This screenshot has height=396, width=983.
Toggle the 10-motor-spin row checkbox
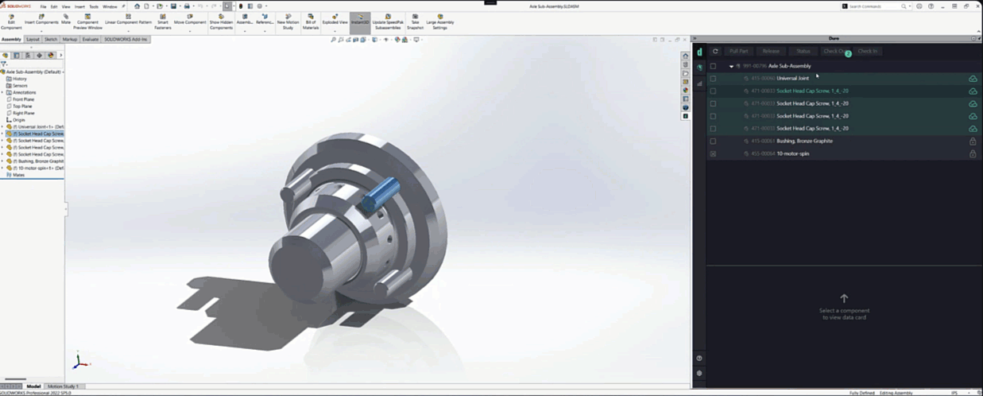pyautogui.click(x=713, y=153)
